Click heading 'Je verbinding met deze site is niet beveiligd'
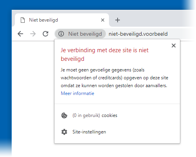This screenshot has width=196, height=157. (105, 55)
